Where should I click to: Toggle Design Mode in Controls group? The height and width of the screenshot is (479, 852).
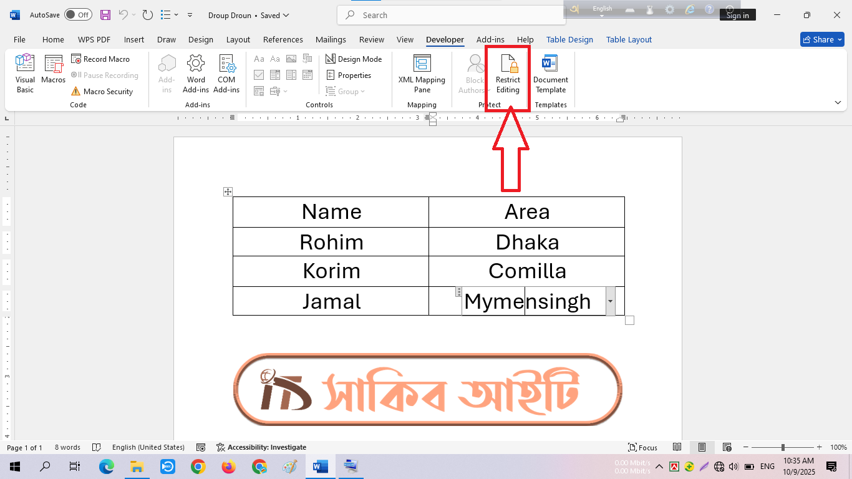pos(354,59)
